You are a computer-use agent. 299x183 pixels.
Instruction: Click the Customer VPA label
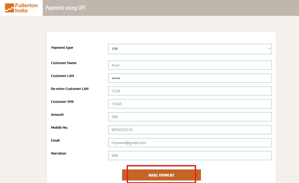62,102
